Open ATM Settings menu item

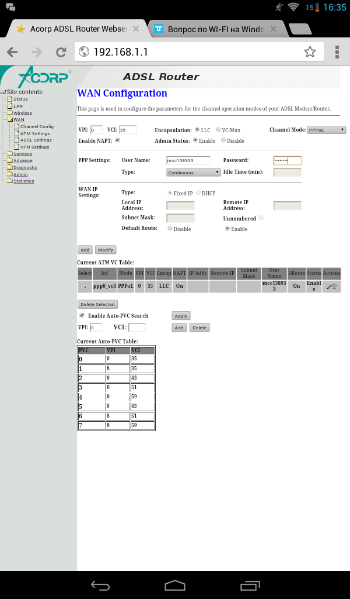[35, 133]
